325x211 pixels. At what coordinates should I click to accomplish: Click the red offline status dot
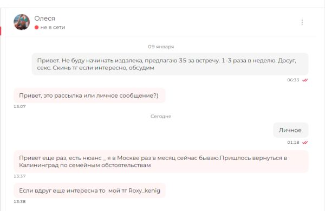[x=36, y=27]
